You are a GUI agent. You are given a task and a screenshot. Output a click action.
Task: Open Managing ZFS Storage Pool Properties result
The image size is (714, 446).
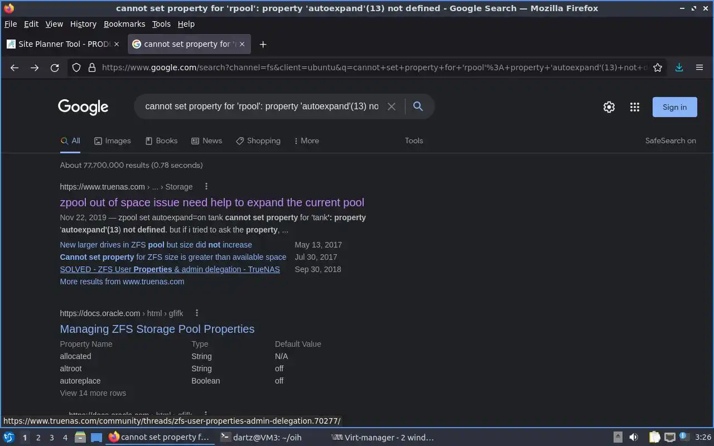tap(157, 329)
